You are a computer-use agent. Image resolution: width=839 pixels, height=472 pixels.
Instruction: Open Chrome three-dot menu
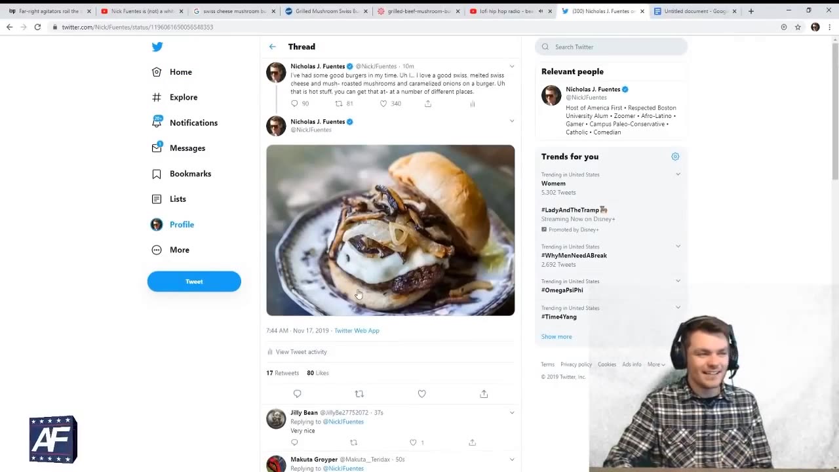pos(830,27)
